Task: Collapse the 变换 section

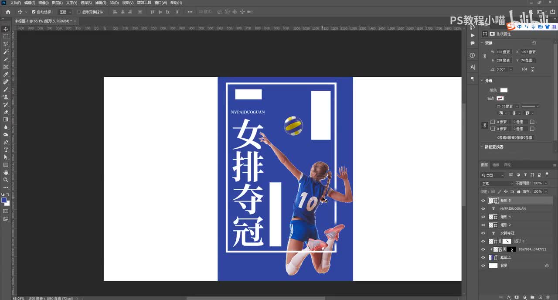Action: pos(482,43)
